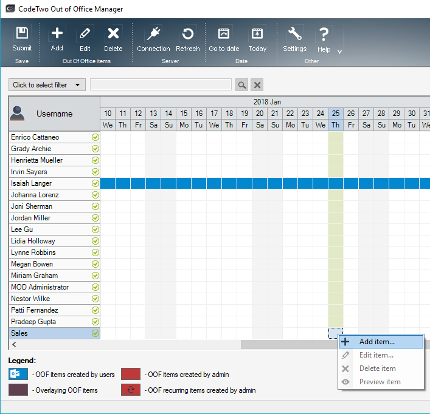430x414 pixels.
Task: Click the Outlook legend icon for user items
Action: [18, 374]
